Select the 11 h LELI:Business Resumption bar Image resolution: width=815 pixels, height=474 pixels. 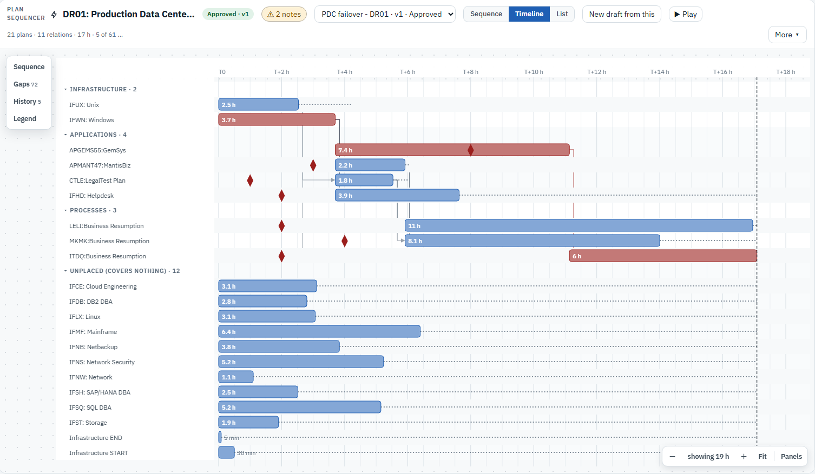click(579, 225)
